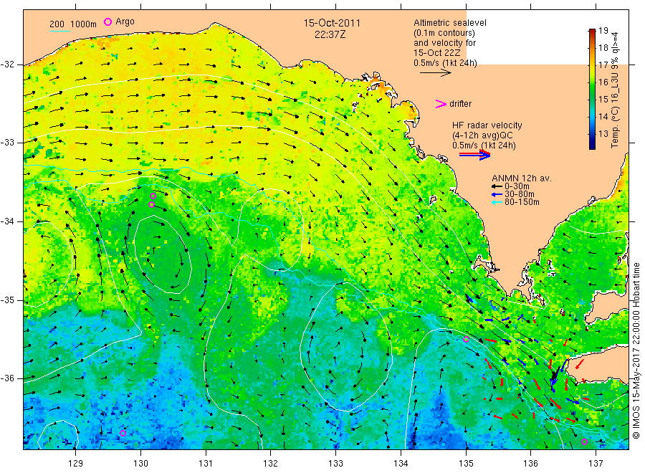Click the cyan 200/1000m depth contour sample line
The width and height of the screenshot is (645, 473).
pos(59,31)
